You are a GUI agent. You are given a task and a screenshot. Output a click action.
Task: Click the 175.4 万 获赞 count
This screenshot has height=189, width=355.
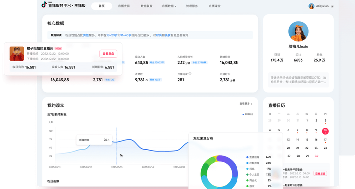(x=277, y=60)
